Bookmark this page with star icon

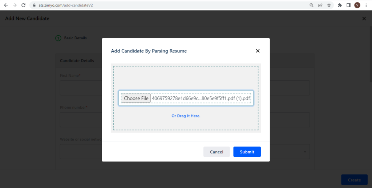pyautogui.click(x=329, y=5)
